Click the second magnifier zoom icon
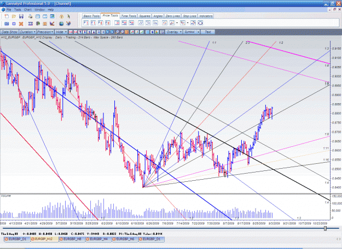The width and height of the screenshot is (342, 249). (122, 32)
